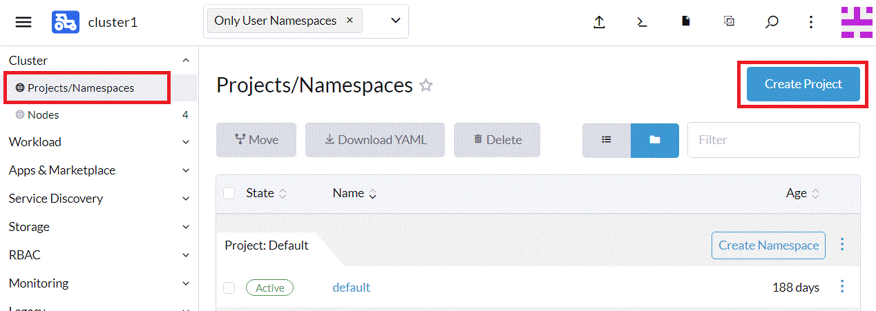Toggle the select-all checkbox in table header
This screenshot has width=876, height=311.
tap(229, 193)
